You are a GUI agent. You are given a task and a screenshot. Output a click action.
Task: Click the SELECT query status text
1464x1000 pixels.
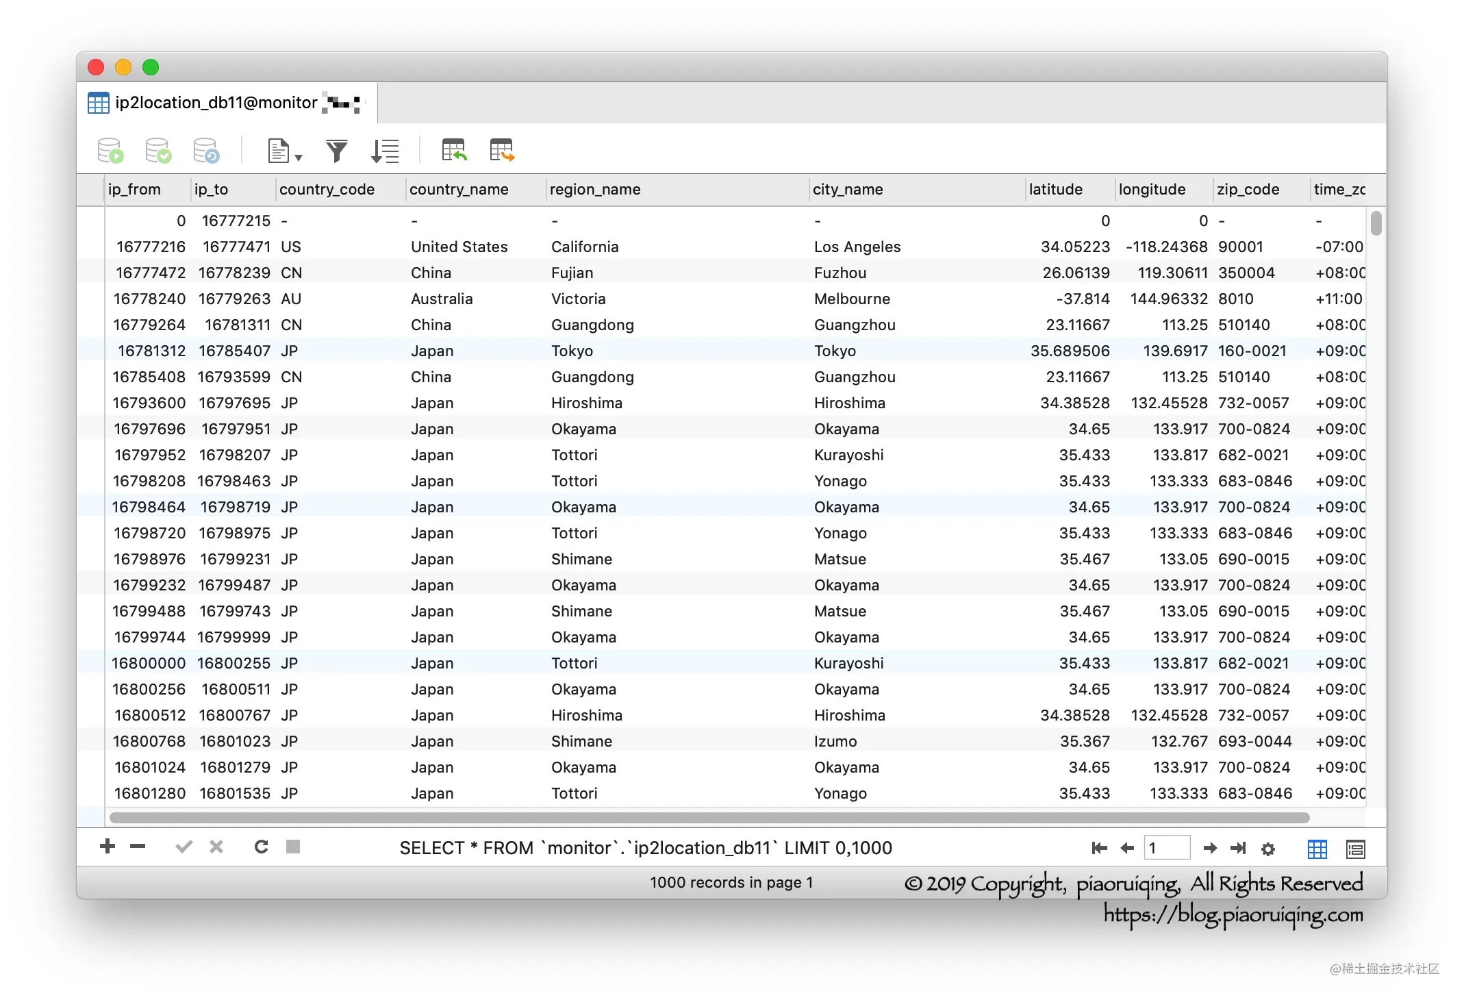(646, 848)
